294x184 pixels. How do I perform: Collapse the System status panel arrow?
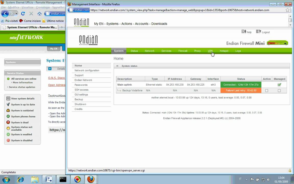tap(117, 66)
